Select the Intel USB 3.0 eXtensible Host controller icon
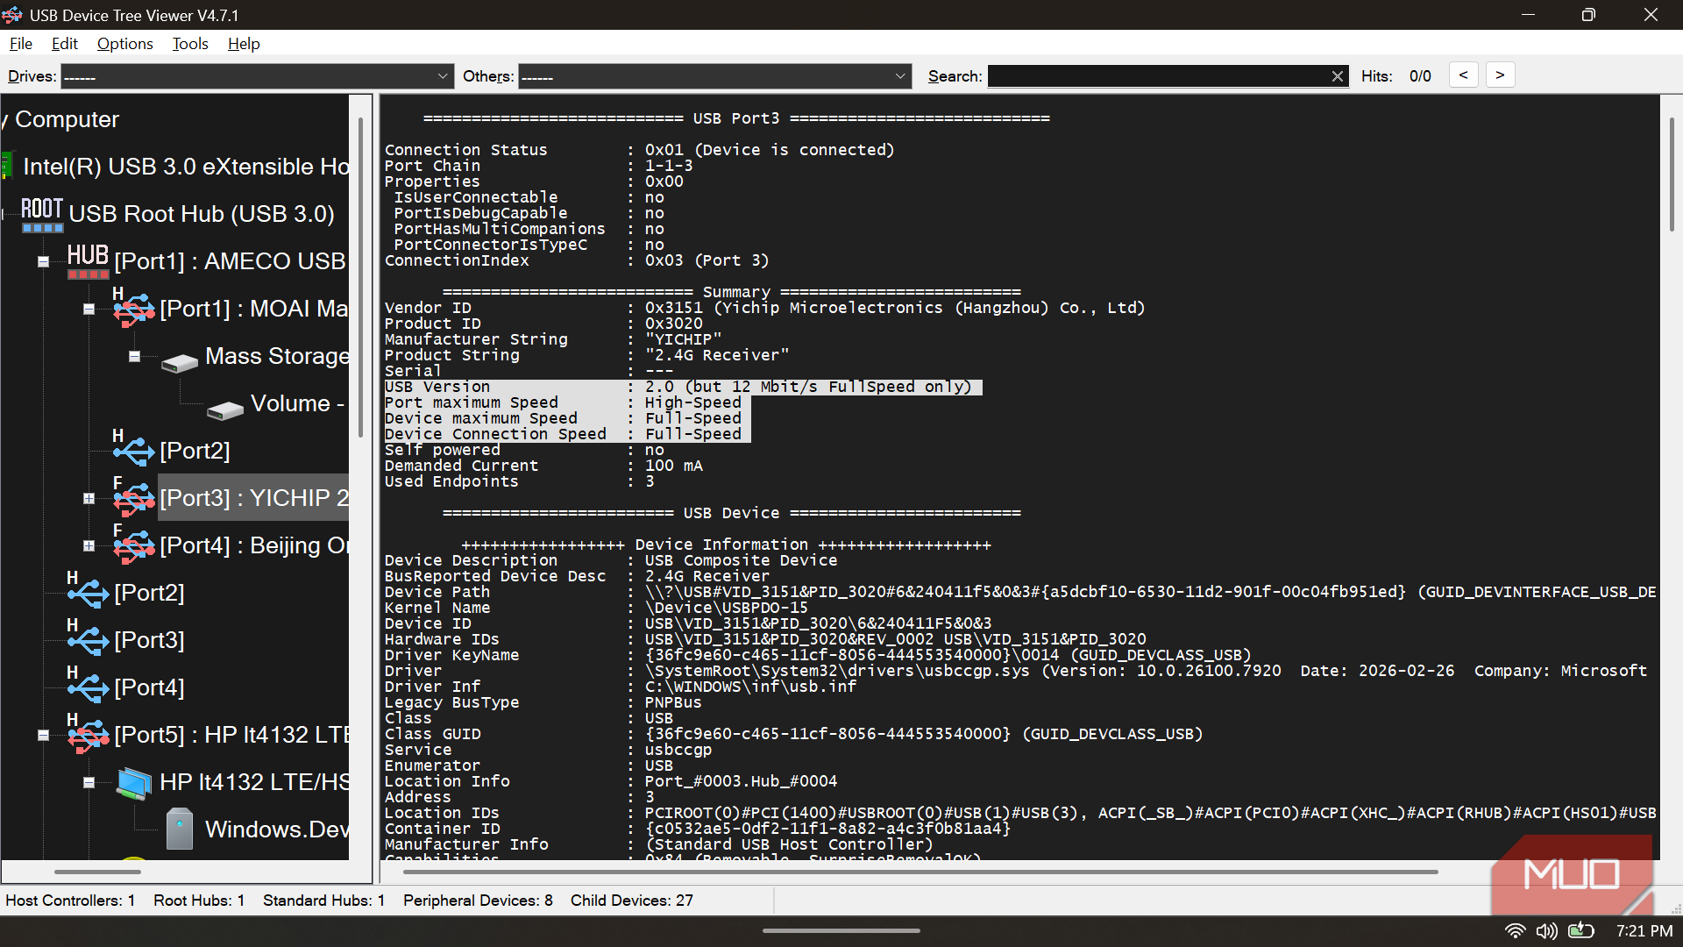Screen dimensions: 1683x947 coord(7,166)
